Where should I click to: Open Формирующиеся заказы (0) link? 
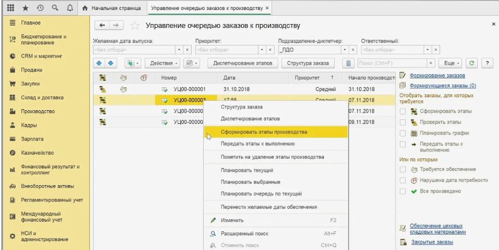[443, 86]
